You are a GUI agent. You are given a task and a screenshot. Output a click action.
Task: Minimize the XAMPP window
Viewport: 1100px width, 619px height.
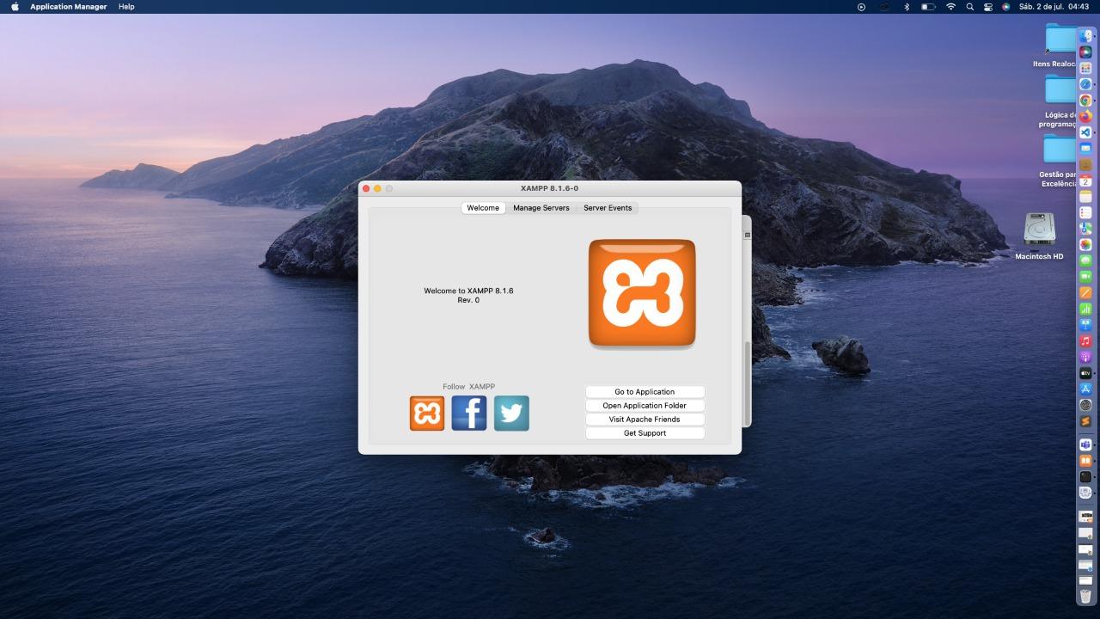pos(377,188)
